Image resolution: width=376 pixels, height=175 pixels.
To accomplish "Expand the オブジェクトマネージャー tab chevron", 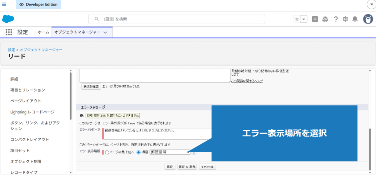I will point(105,33).
